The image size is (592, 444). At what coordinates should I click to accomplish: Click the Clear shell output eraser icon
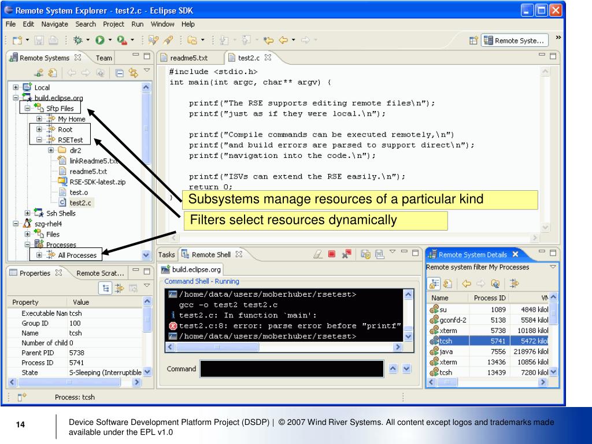coord(318,254)
